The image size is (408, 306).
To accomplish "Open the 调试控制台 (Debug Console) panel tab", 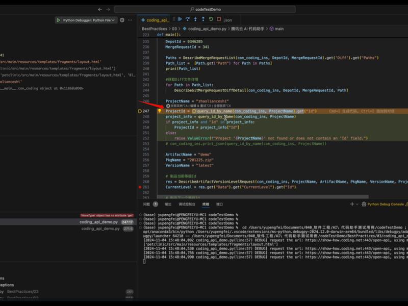I will coord(187,205).
